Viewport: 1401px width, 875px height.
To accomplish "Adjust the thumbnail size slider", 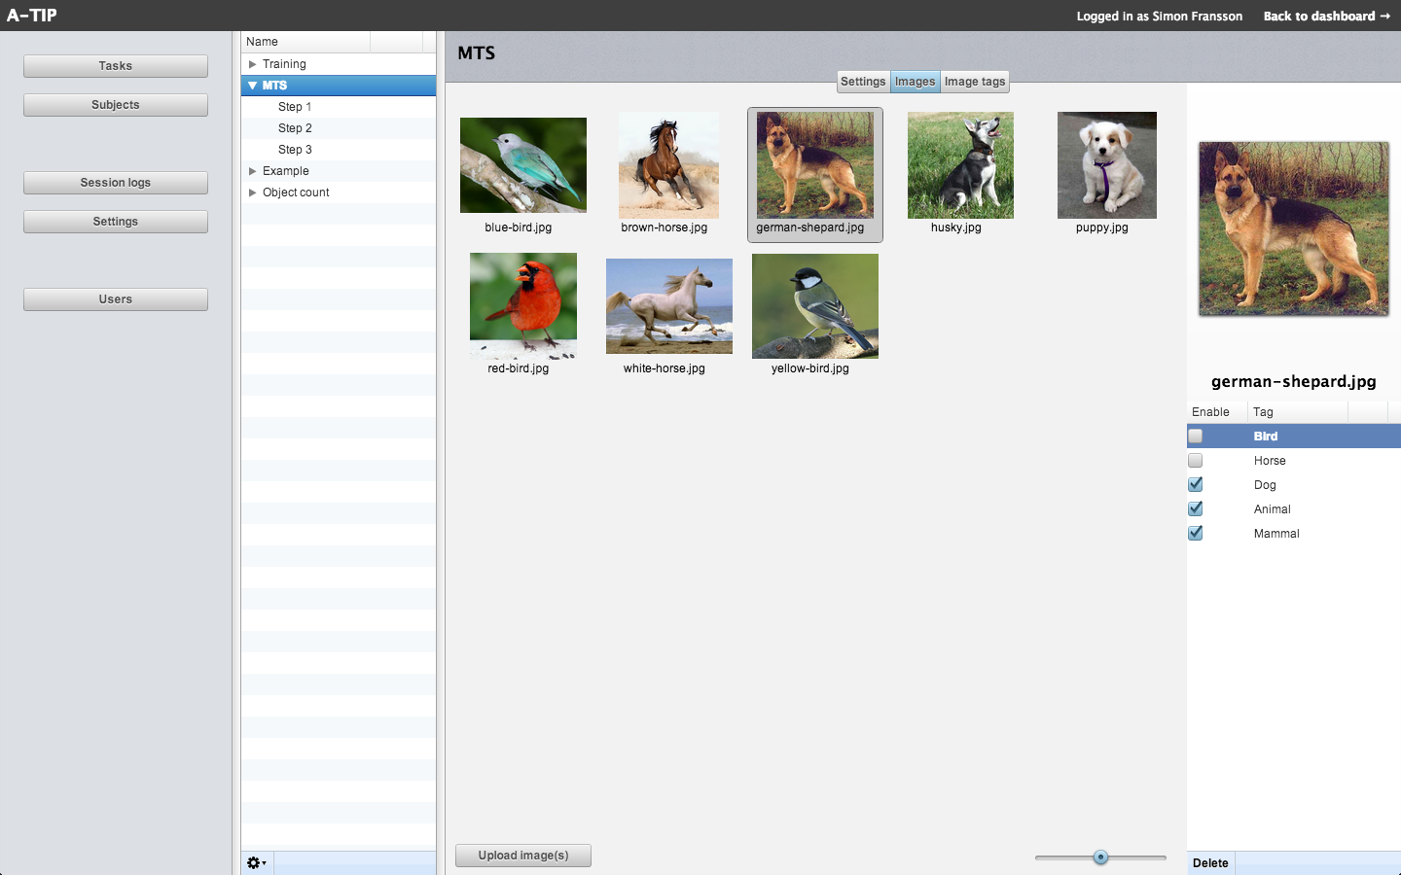I will point(1100,857).
